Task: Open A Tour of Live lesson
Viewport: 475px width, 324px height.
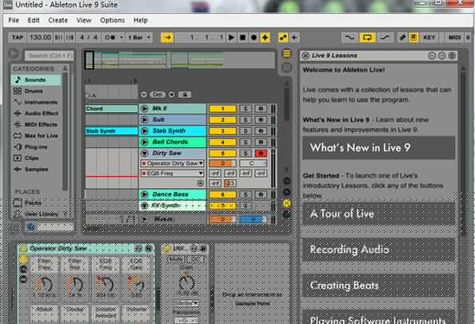Action: 379,214
